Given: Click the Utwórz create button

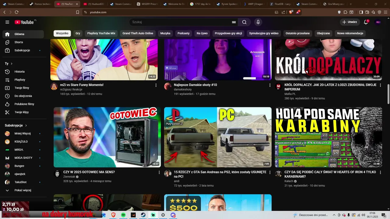Looking at the screenshot, I should click(349, 22).
